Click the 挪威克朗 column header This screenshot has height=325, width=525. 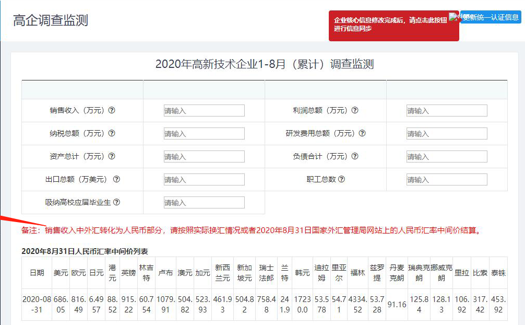click(442, 273)
